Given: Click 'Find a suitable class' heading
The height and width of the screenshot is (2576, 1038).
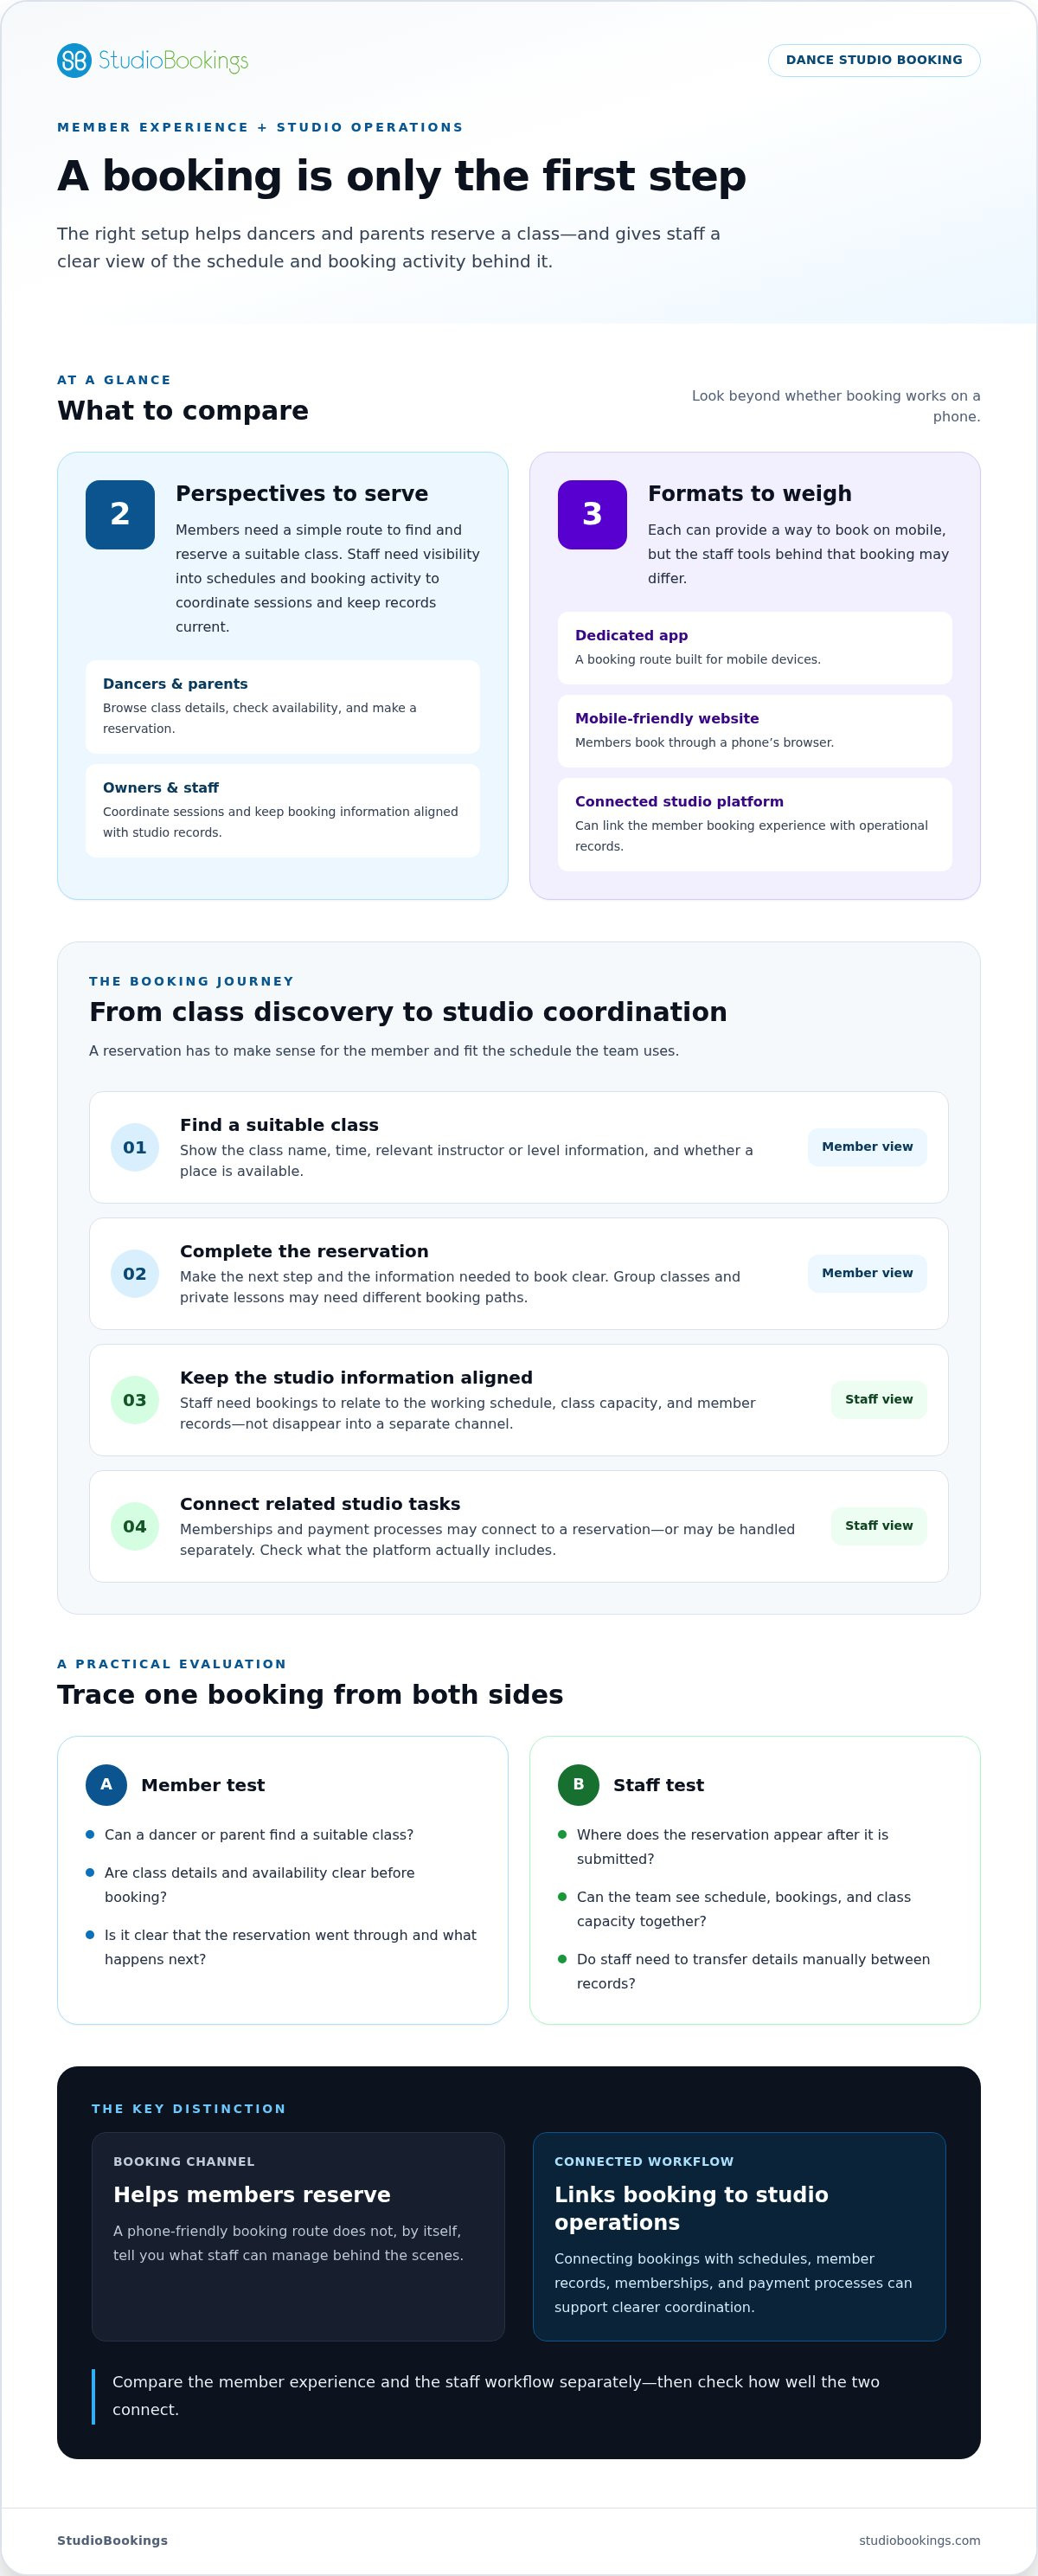Looking at the screenshot, I should pos(279,1125).
